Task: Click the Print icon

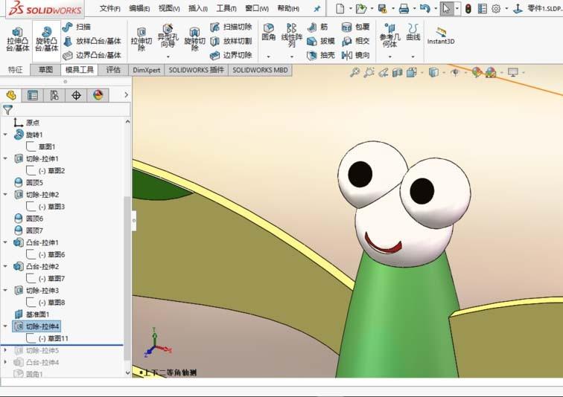Action: 404,9
